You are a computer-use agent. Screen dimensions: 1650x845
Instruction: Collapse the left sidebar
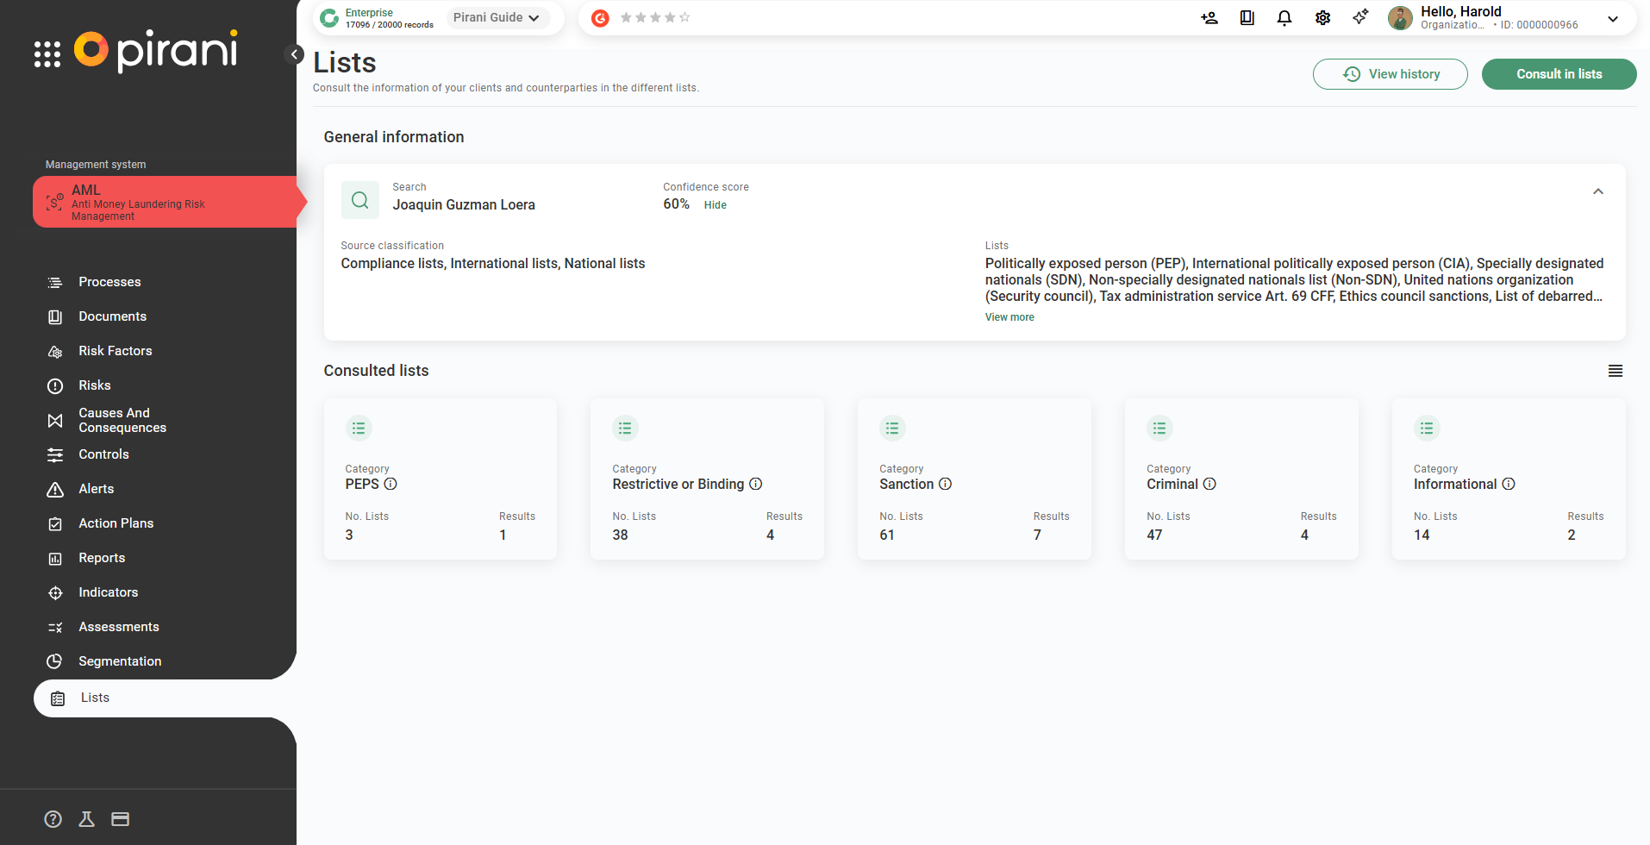(294, 54)
